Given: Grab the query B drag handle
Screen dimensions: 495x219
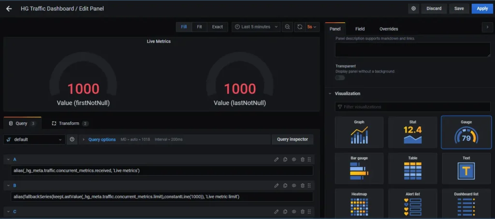Looking at the screenshot, I should tap(309, 186).
